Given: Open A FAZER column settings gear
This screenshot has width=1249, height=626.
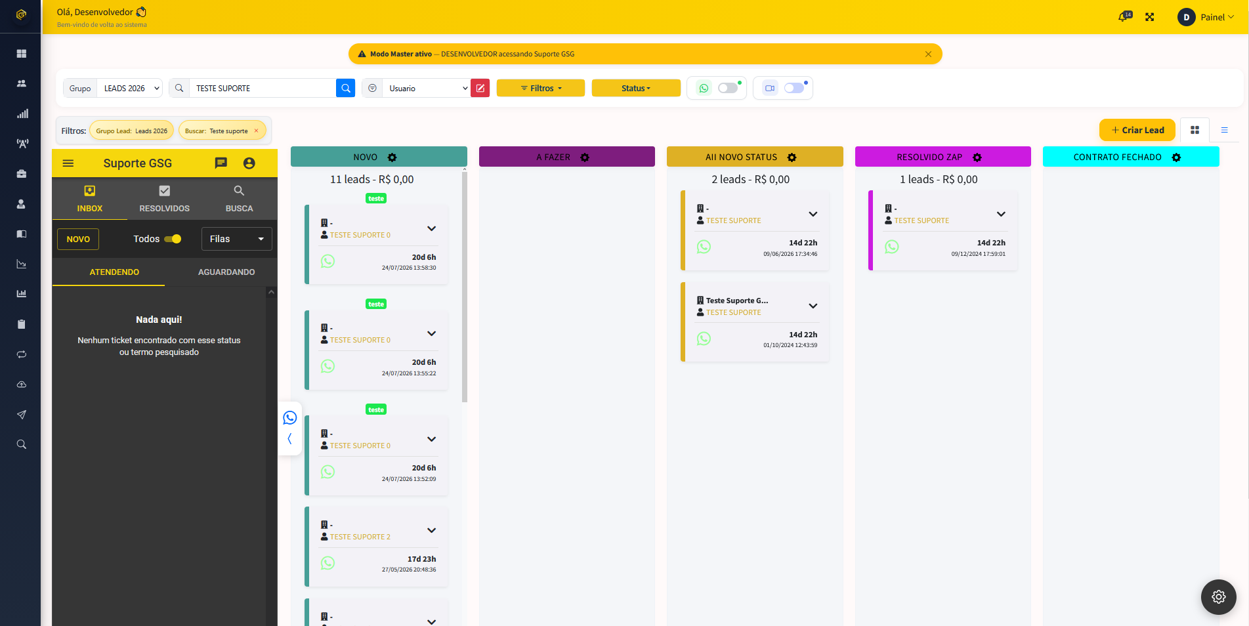Looking at the screenshot, I should 585,157.
